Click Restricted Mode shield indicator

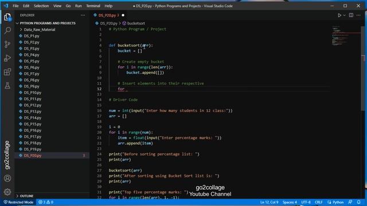click(x=18, y=202)
